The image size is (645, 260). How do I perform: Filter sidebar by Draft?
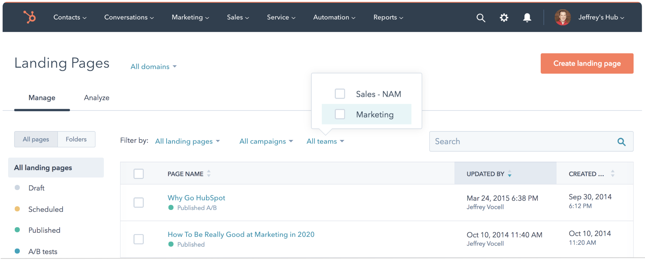pos(36,188)
